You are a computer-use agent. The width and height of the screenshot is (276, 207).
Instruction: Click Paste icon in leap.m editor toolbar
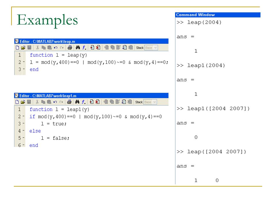tap(50, 47)
